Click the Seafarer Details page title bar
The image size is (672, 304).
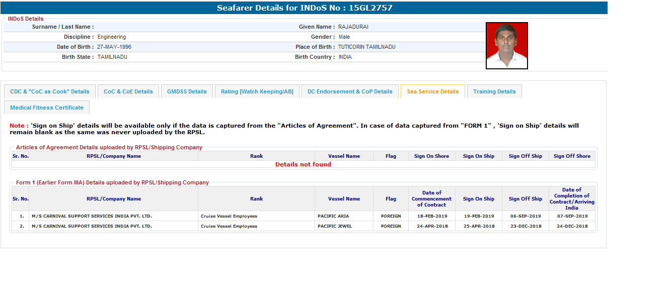tap(304, 8)
